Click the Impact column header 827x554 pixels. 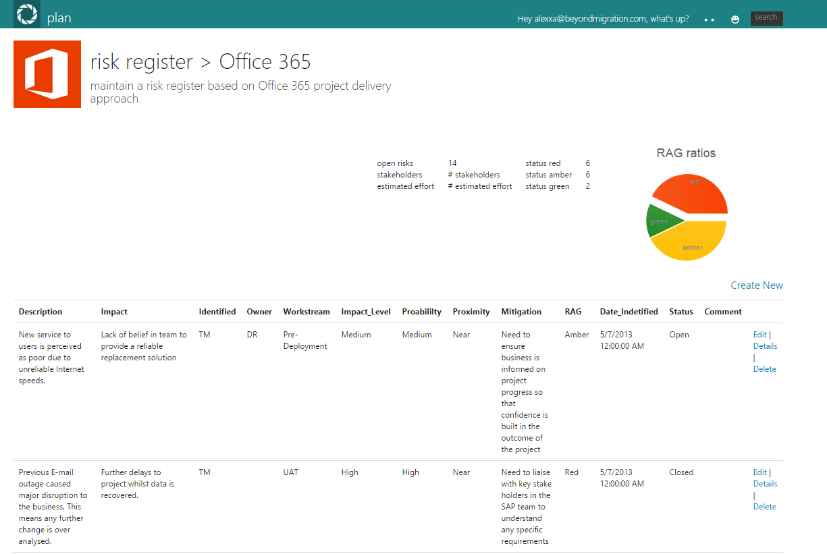tap(114, 312)
